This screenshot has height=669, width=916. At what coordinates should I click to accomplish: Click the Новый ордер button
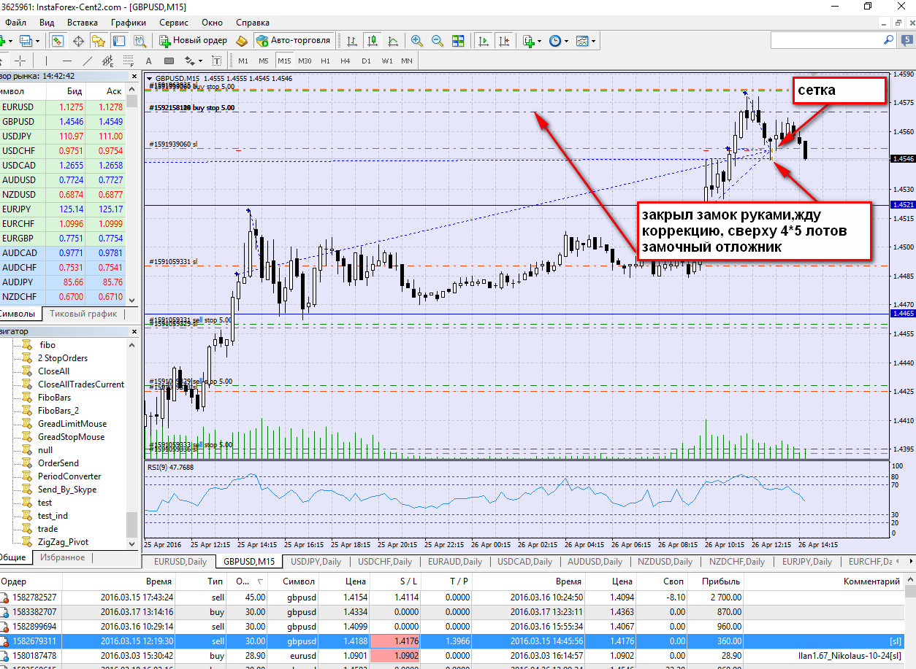click(194, 40)
